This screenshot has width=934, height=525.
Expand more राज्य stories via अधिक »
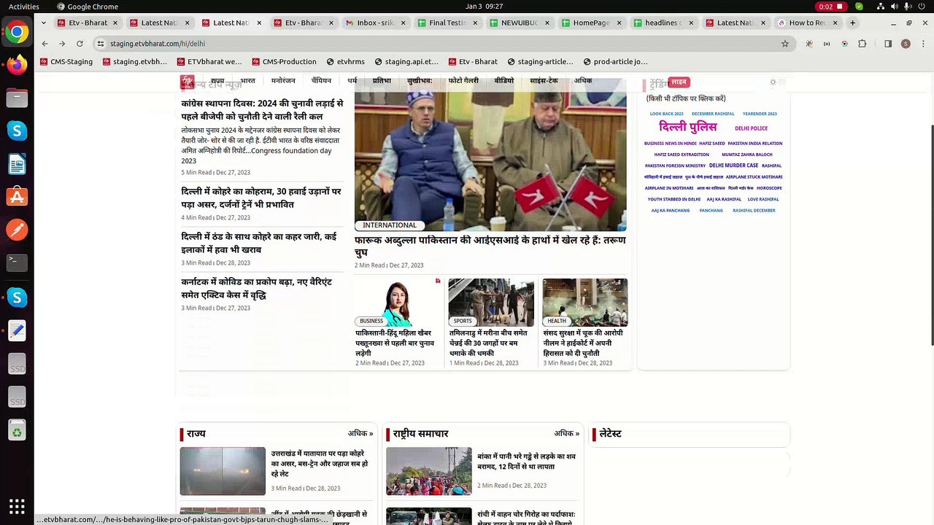click(360, 433)
